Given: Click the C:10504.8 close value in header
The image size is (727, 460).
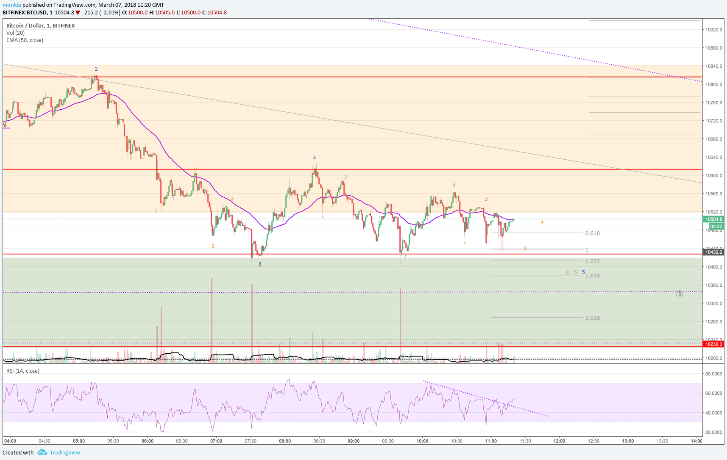Looking at the screenshot, I should coord(214,13).
